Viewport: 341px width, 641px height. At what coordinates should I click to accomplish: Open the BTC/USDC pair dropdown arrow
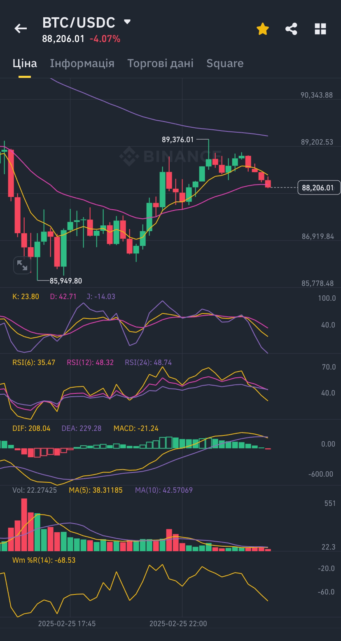tap(127, 22)
